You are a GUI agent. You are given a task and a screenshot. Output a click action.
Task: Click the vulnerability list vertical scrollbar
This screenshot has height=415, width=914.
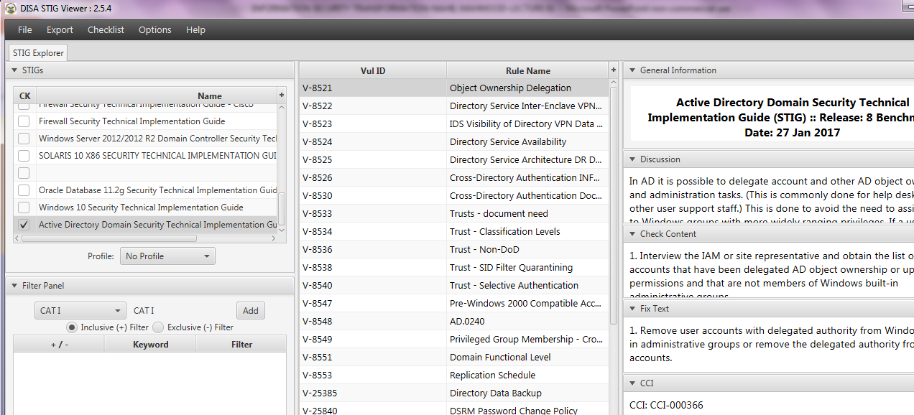pos(614,205)
